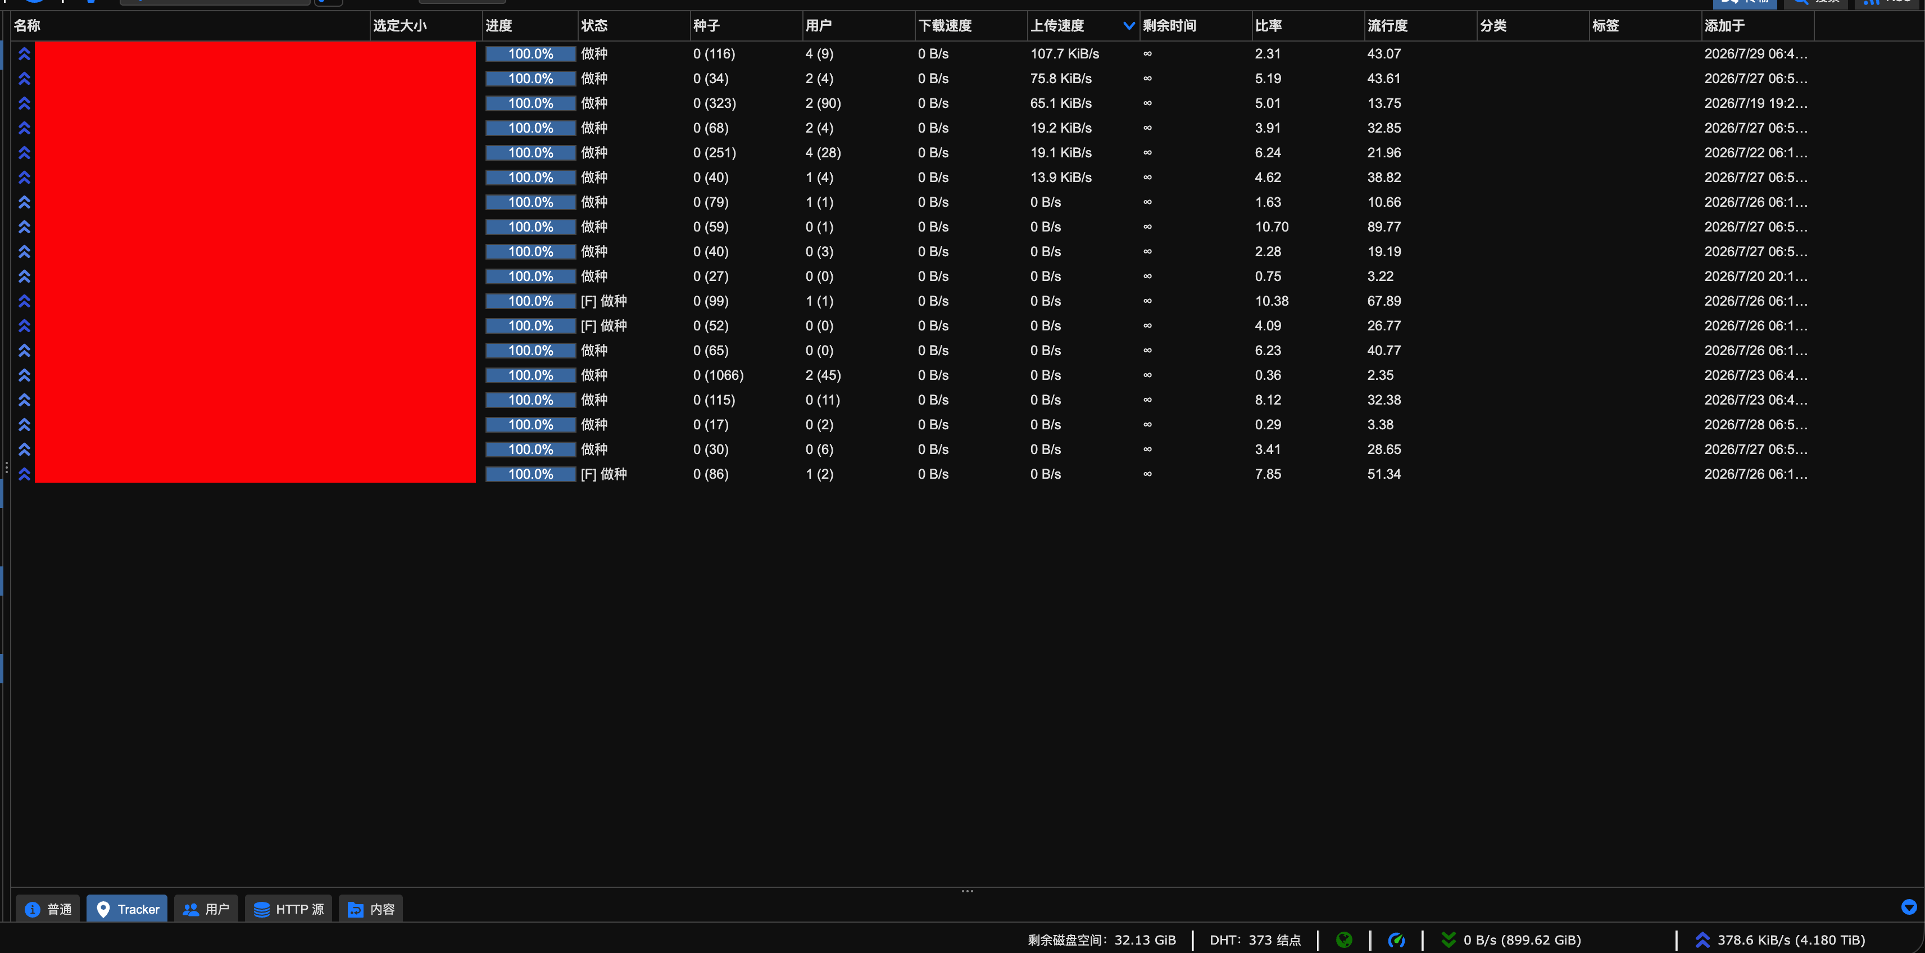1925x953 pixels.
Task: Click upload total 378.6 KiB/s (4.180 TiB)
Action: click(1791, 940)
